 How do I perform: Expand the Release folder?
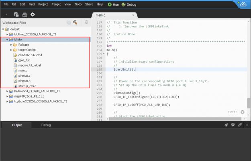(11, 45)
